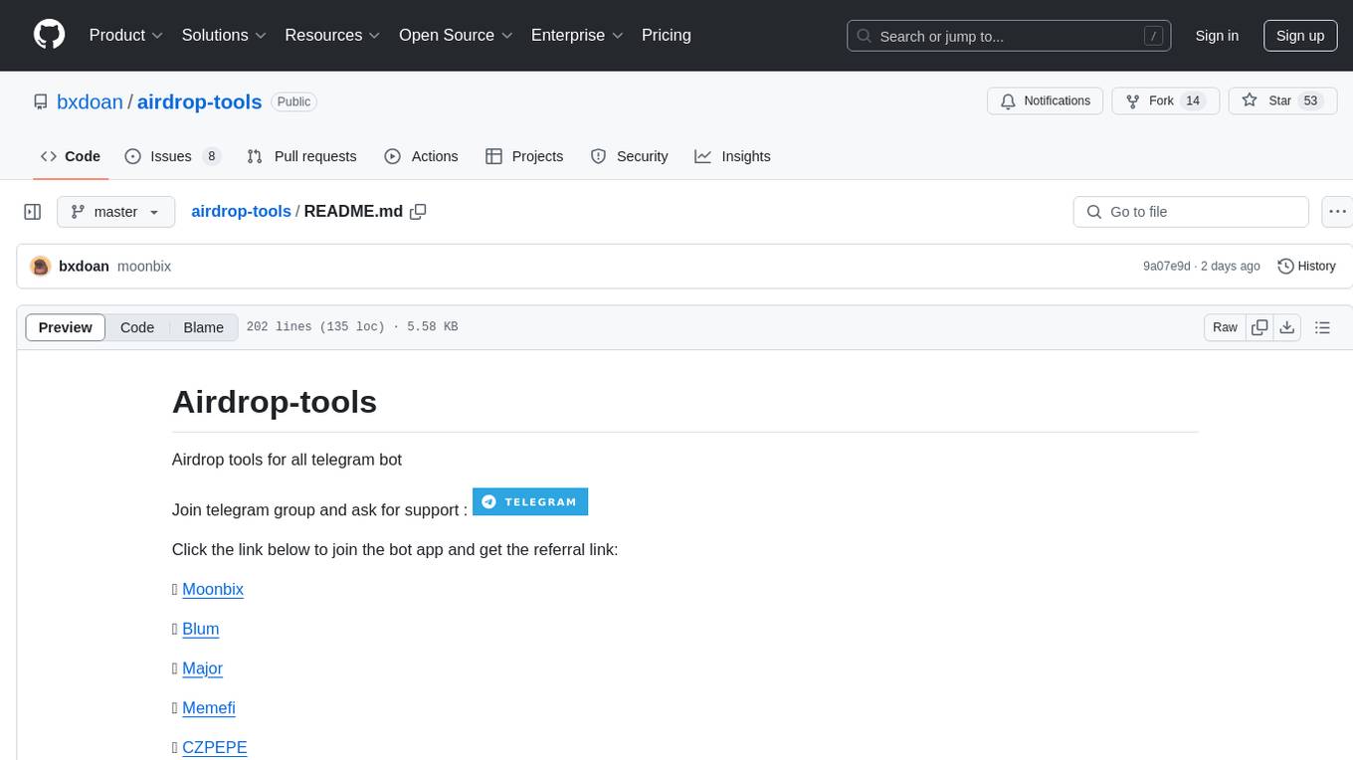Open the Memefi referral link

(x=209, y=707)
